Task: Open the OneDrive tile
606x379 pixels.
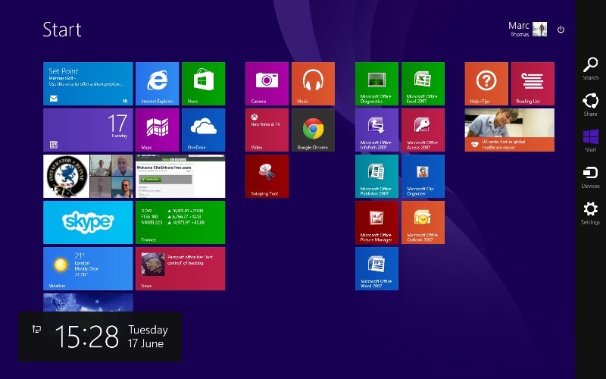Action: [x=203, y=130]
